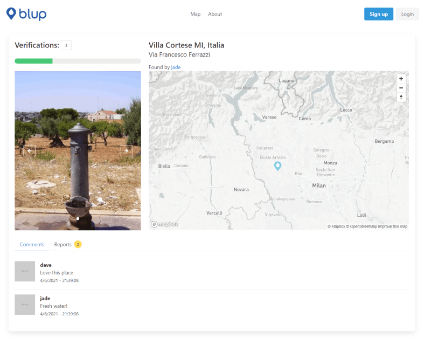
Task: Click the Mapbox logo on map
Action: coord(165,224)
